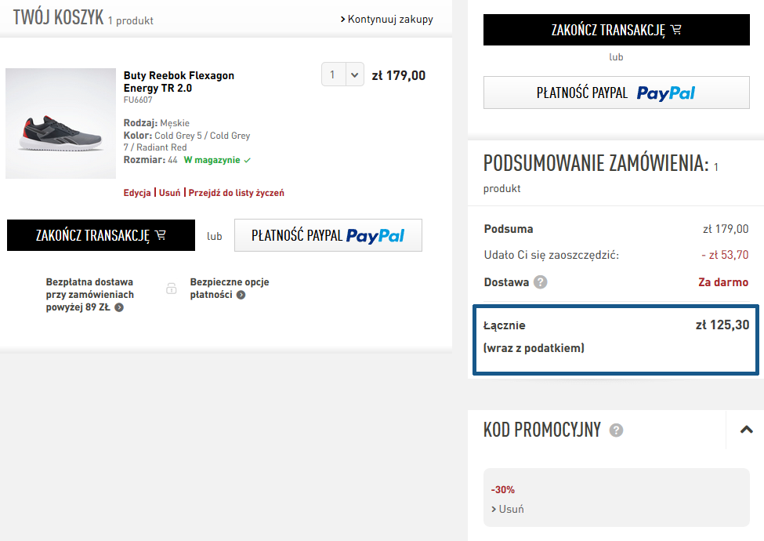Pay with Płatność PayPal button below the product
Viewport: 764px width, 541px height.
click(328, 235)
